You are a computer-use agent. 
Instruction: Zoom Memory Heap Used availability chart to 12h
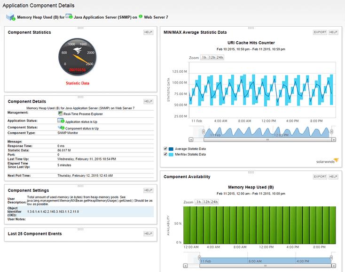(x=206, y=202)
